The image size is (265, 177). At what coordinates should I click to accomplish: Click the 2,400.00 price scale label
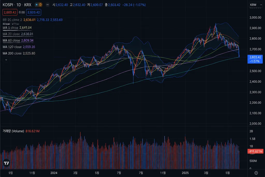pyautogui.click(x=255, y=82)
